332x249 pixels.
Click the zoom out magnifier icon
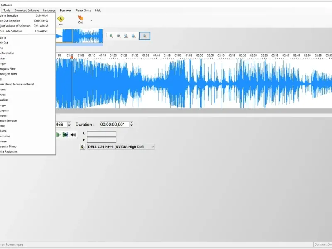click(x=119, y=36)
